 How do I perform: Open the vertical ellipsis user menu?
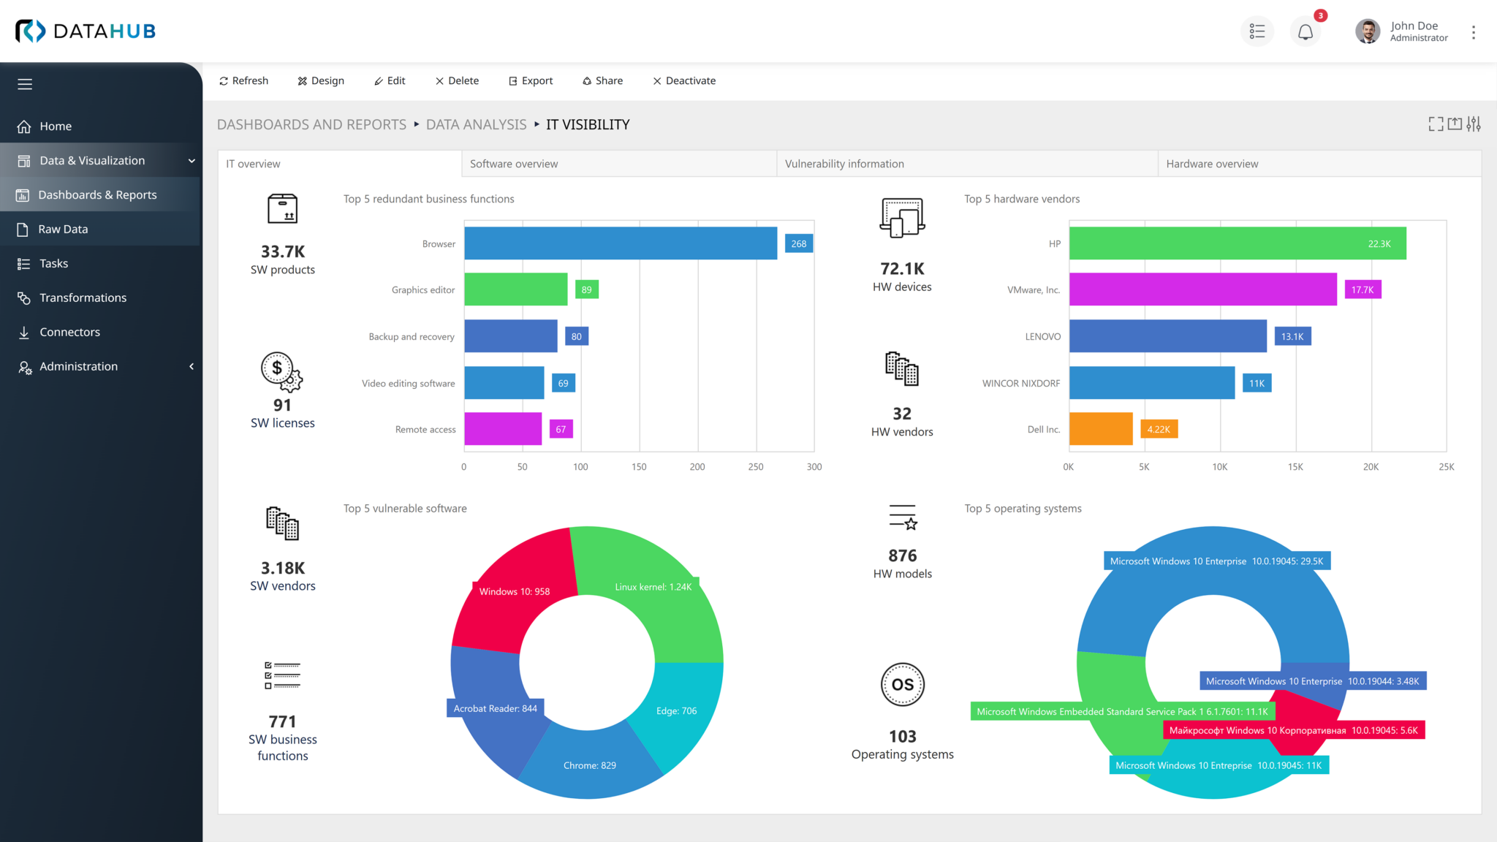[x=1474, y=32]
